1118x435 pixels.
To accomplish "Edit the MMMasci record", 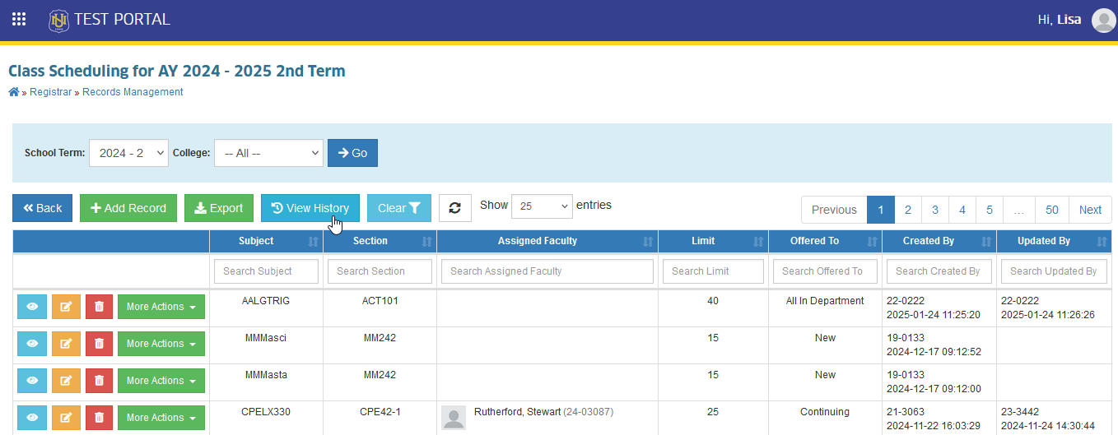I will click(x=66, y=344).
